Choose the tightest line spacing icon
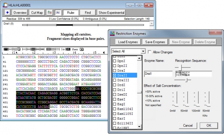The image size is (224, 134). (x=49, y=49)
